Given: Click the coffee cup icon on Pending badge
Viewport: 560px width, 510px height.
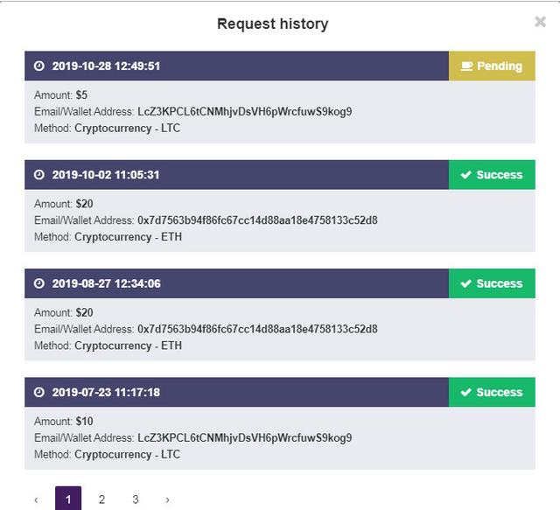Looking at the screenshot, I should (x=467, y=66).
